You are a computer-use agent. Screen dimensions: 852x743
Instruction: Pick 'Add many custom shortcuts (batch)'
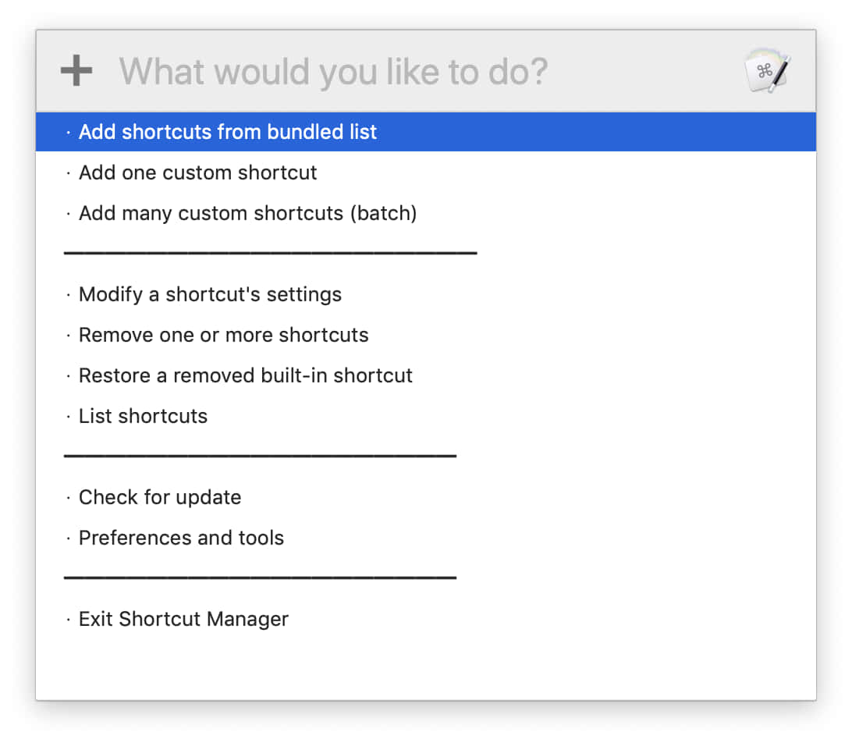[425, 213]
